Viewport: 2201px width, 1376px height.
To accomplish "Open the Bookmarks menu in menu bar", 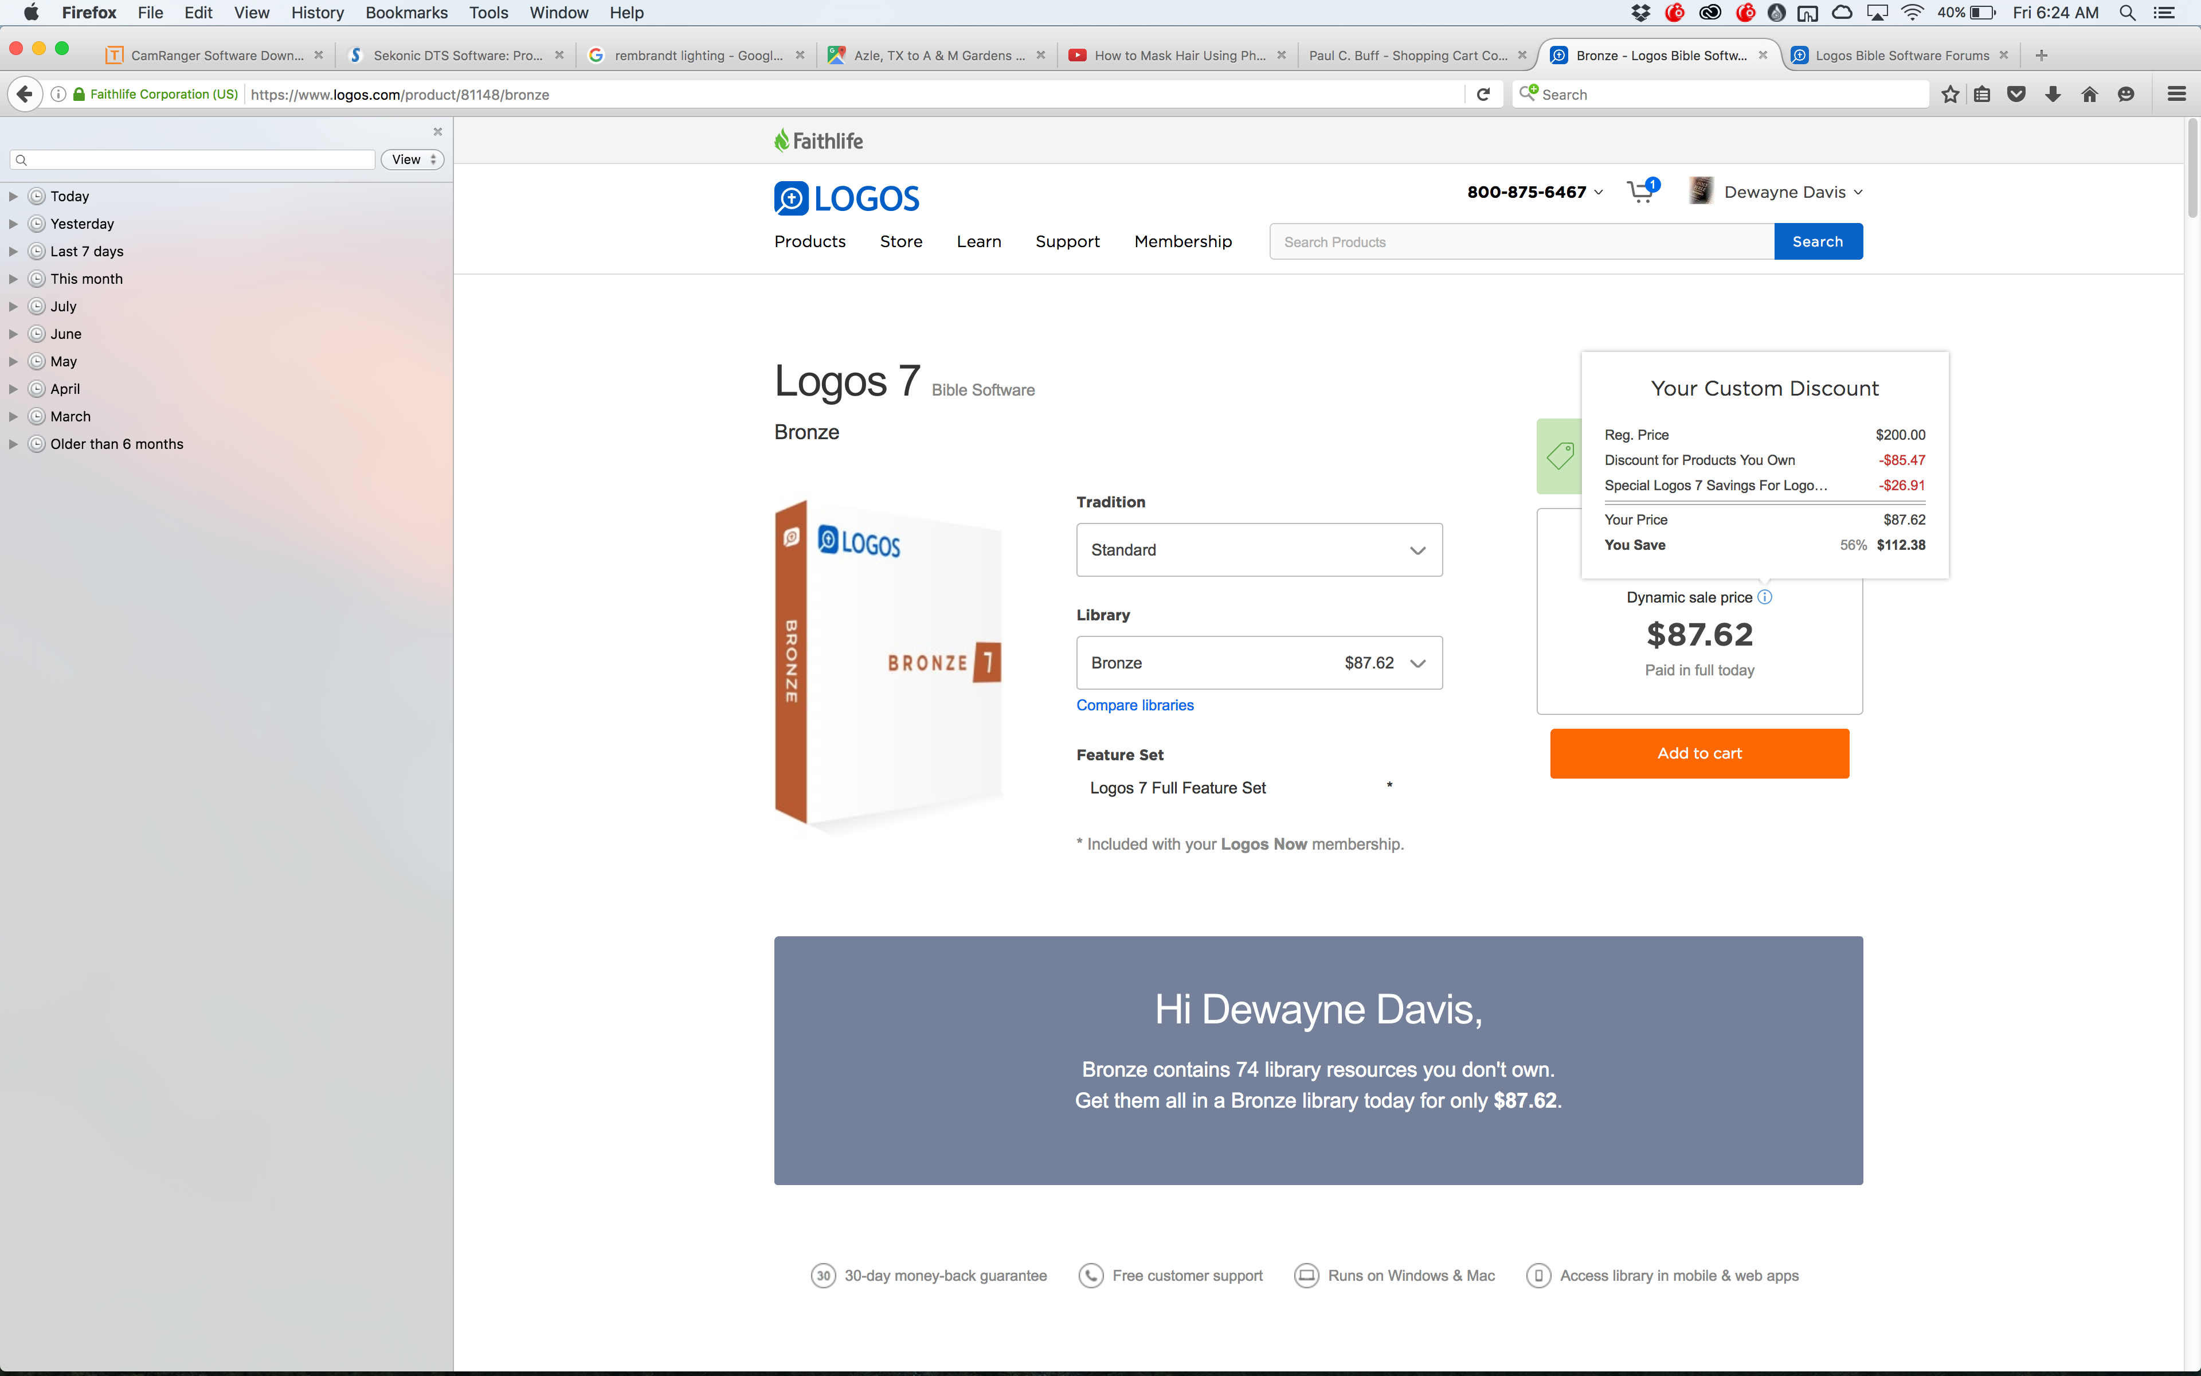I will point(406,13).
